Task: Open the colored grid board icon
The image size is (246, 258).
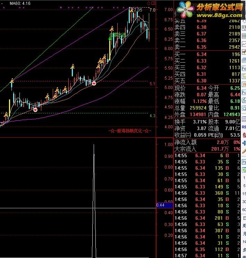Action: pyautogui.click(x=244, y=36)
